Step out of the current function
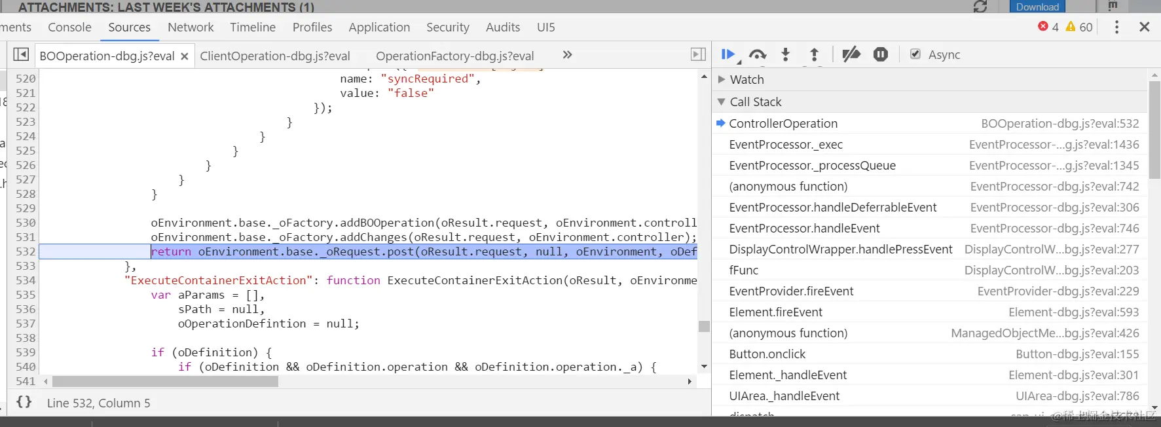The height and width of the screenshot is (427, 1161). click(x=814, y=55)
